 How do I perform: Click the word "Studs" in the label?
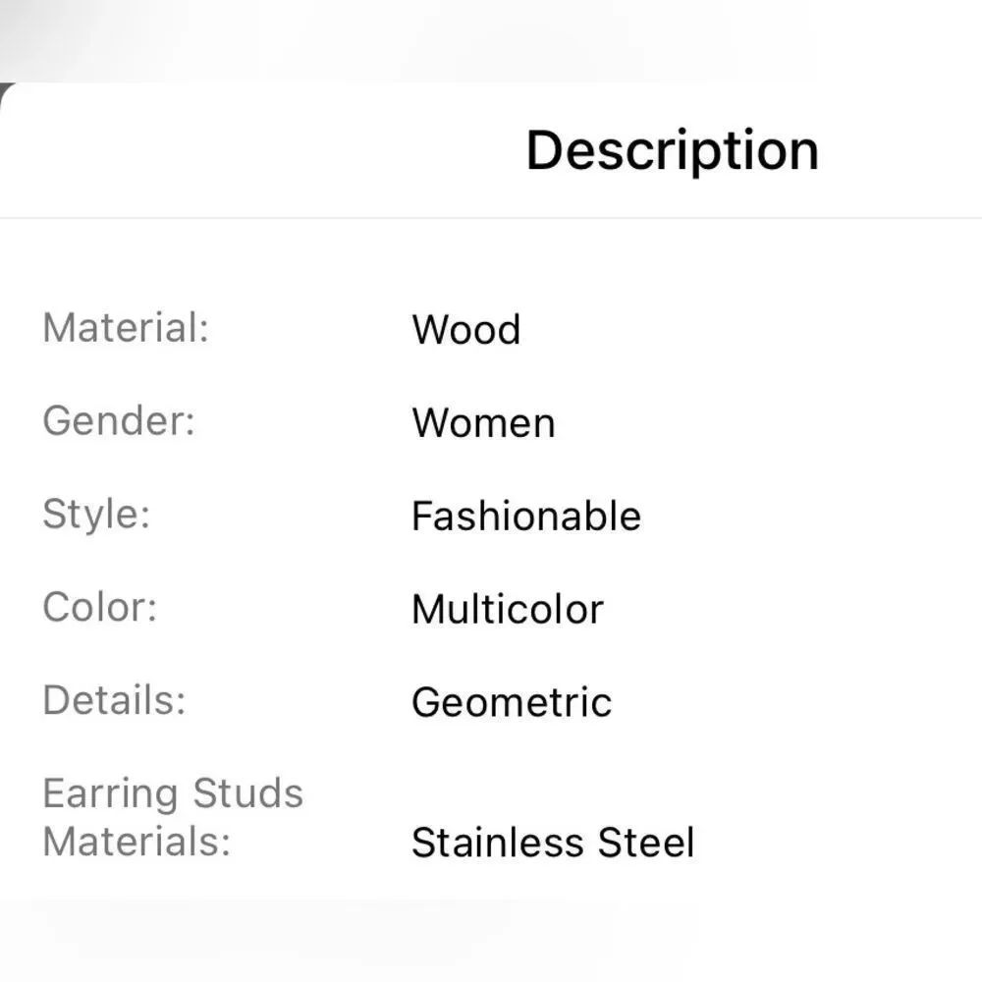(x=248, y=793)
